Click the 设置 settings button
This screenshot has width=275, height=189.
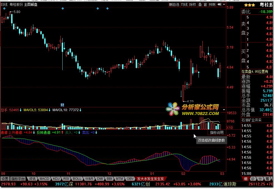coord(5,179)
